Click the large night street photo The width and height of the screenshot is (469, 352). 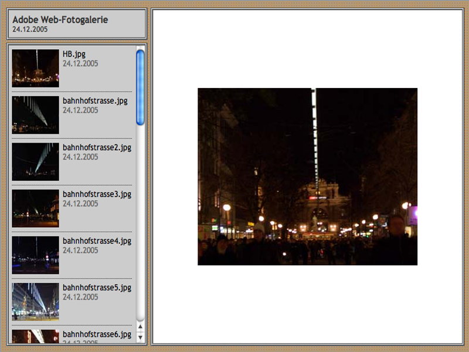(307, 177)
